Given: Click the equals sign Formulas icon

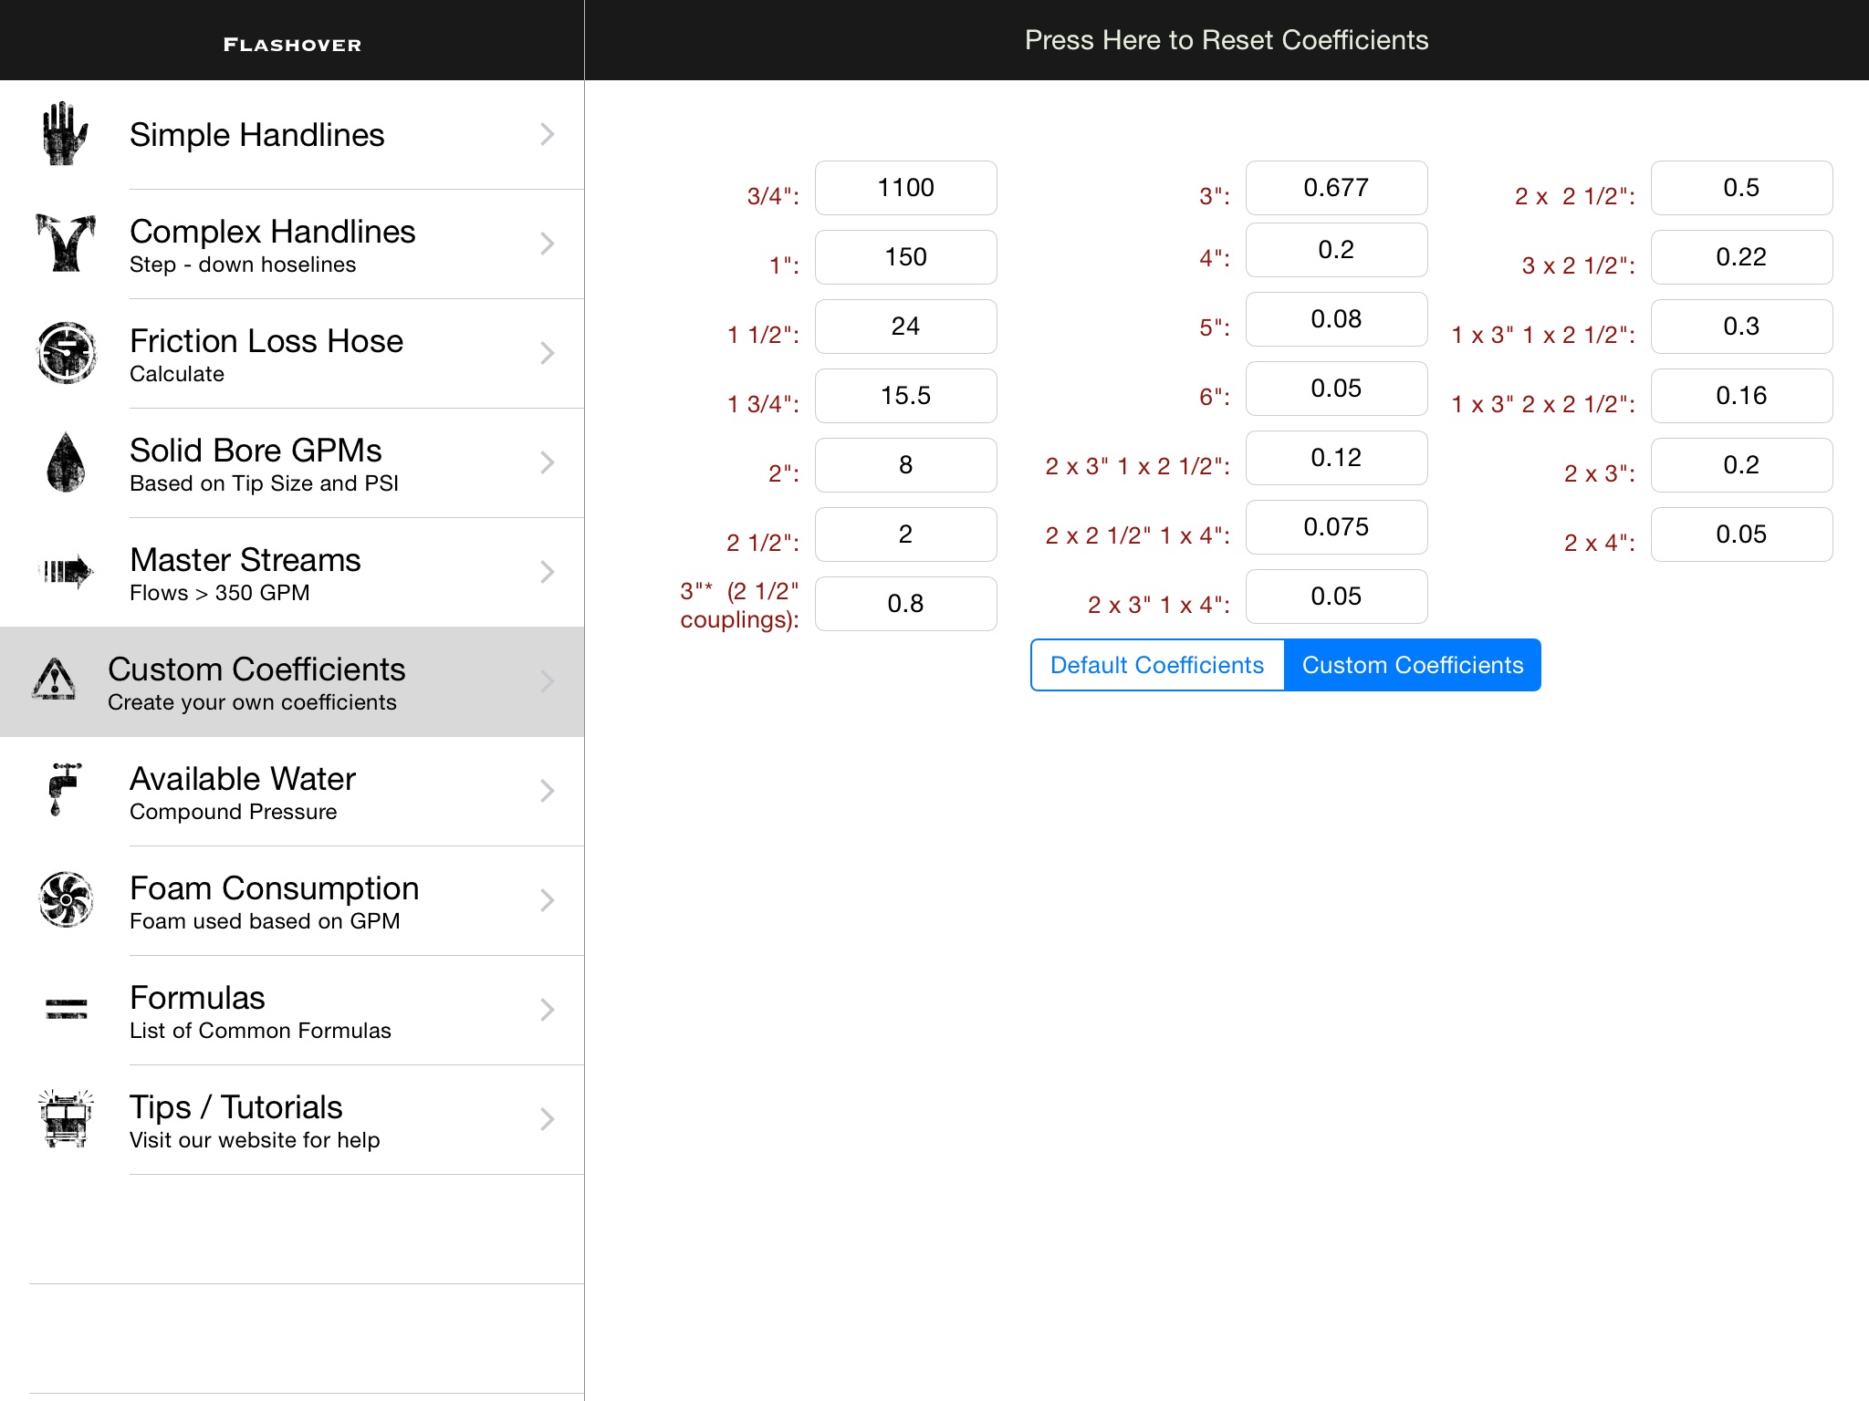Looking at the screenshot, I should coord(66,1009).
